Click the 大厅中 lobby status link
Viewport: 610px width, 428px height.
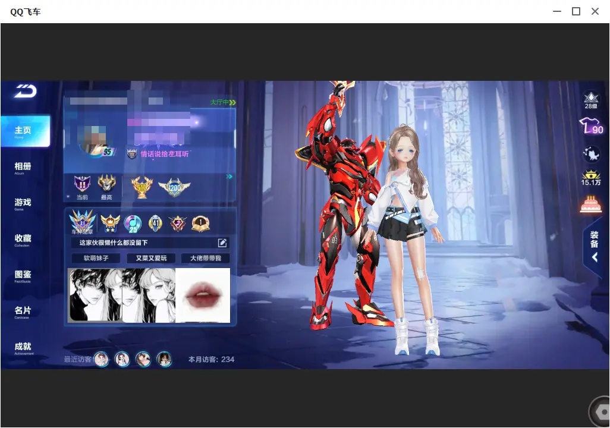pyautogui.click(x=223, y=102)
